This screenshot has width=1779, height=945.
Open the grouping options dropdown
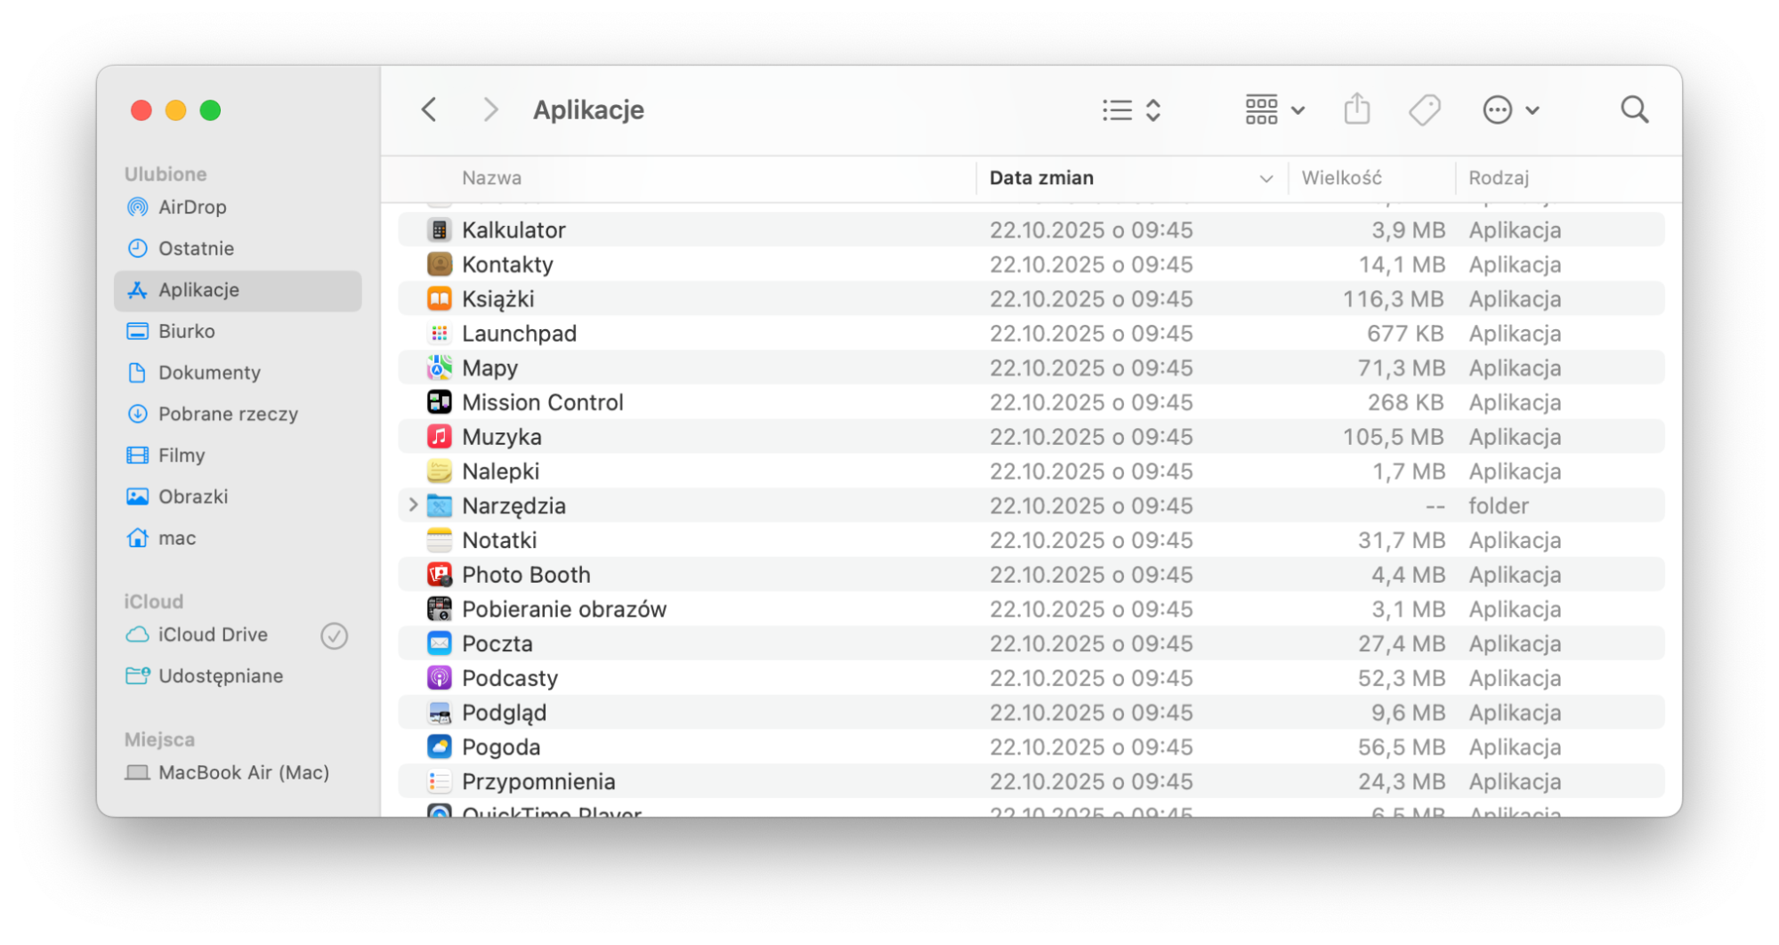click(x=1274, y=110)
